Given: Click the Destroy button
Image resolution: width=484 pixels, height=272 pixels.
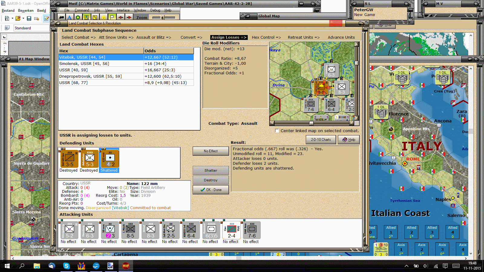Looking at the screenshot, I should click(211, 180).
